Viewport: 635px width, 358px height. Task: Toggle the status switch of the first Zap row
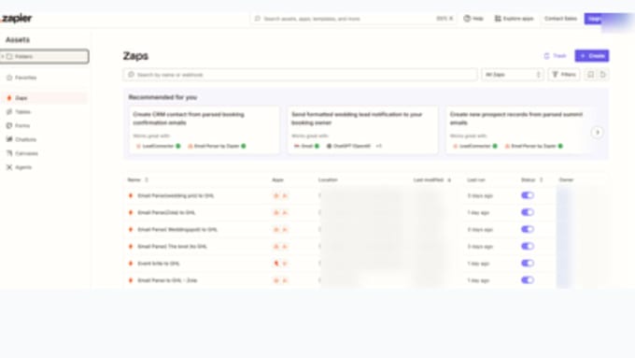pos(528,195)
